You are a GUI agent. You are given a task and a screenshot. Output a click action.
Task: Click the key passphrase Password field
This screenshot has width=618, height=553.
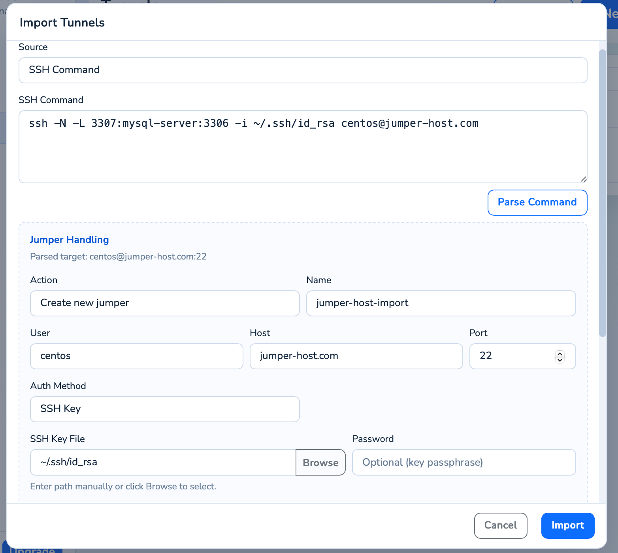(464, 462)
